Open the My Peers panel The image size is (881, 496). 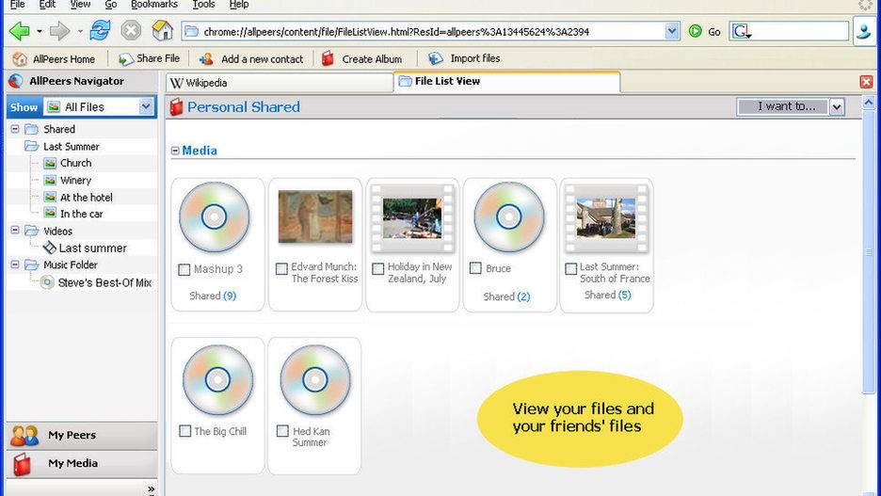pyautogui.click(x=82, y=436)
